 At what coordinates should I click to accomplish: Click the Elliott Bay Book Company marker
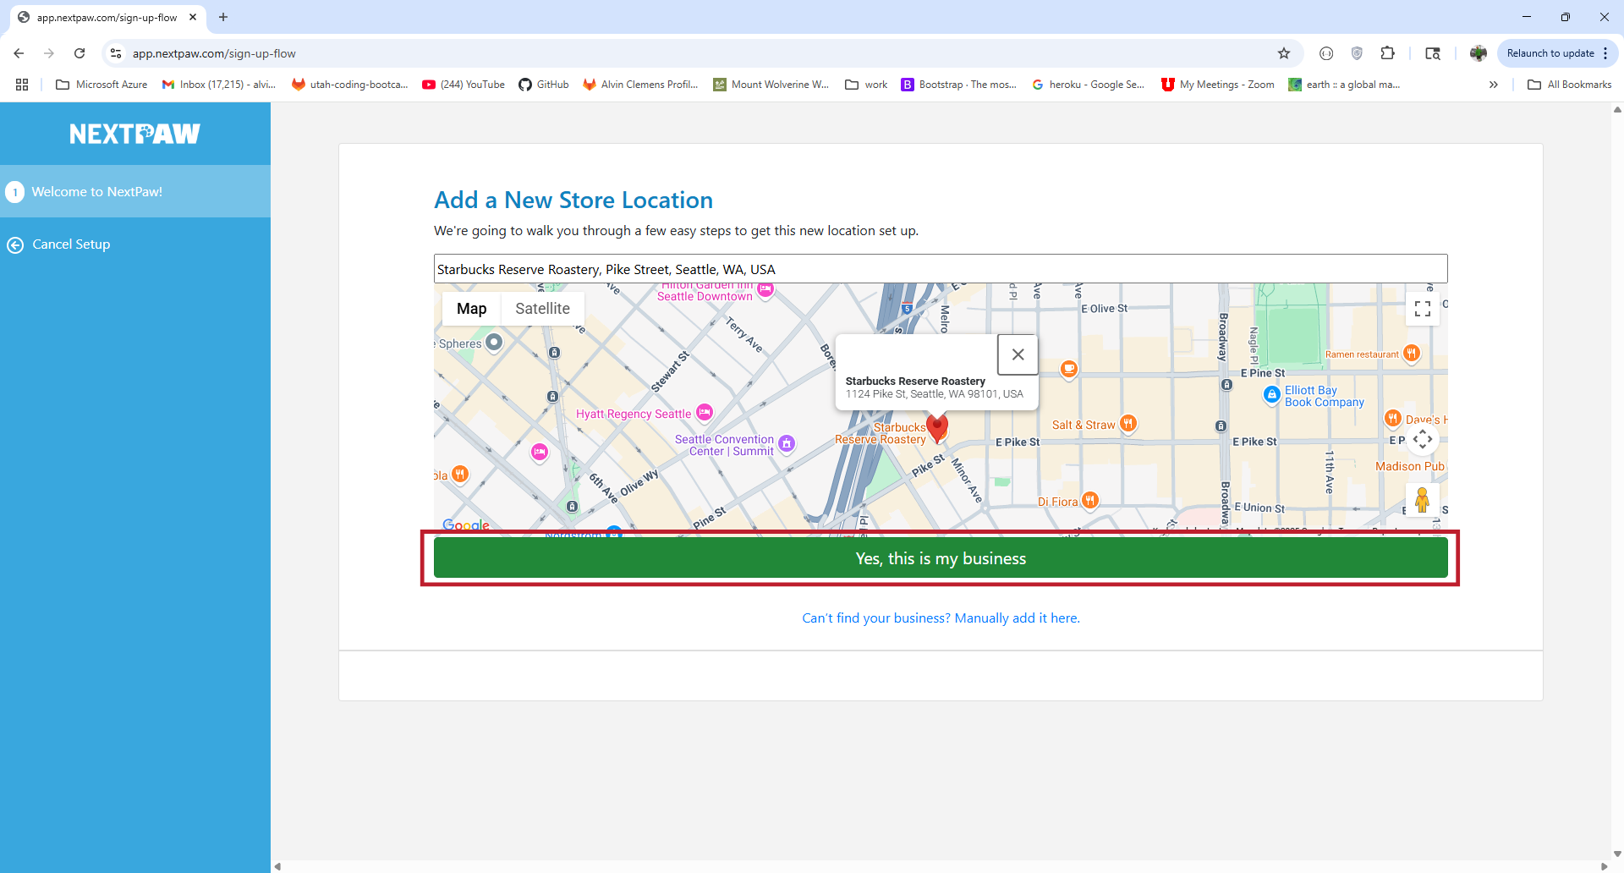coord(1272,394)
